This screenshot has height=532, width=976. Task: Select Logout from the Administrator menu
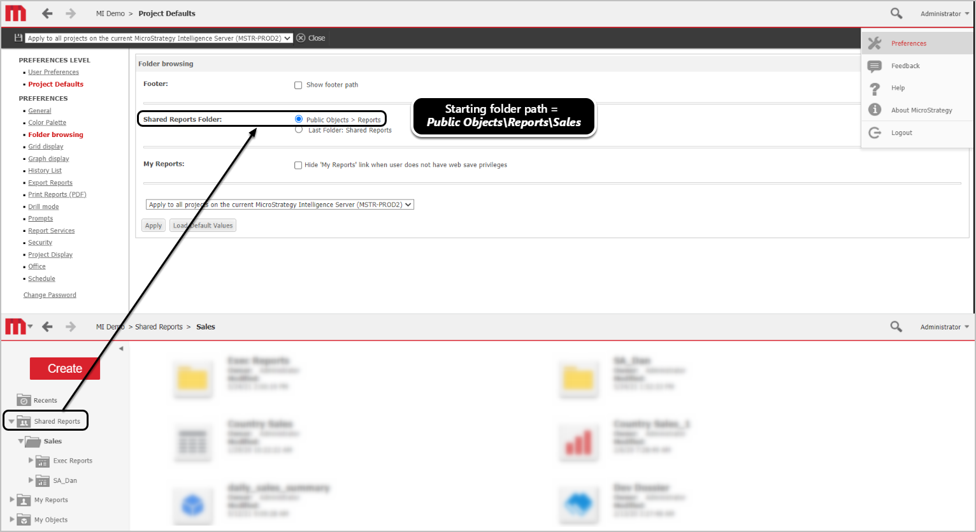click(917, 133)
